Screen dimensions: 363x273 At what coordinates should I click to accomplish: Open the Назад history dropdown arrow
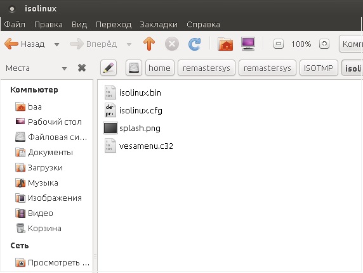click(x=56, y=44)
